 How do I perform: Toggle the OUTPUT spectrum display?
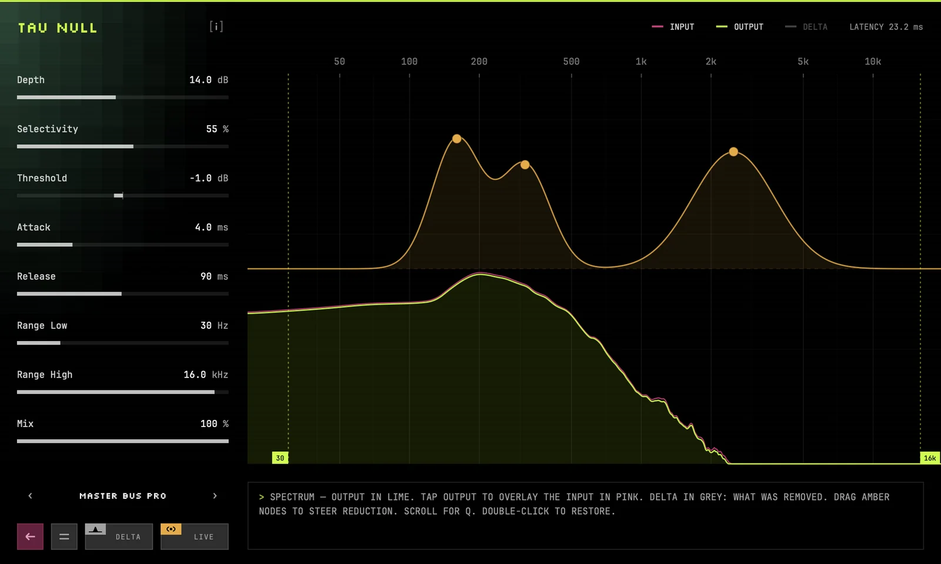point(740,27)
